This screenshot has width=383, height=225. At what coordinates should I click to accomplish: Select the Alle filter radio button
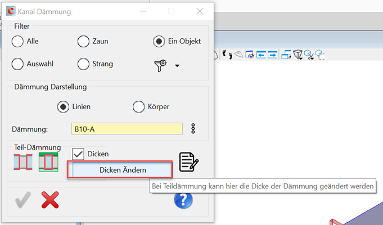[17, 41]
